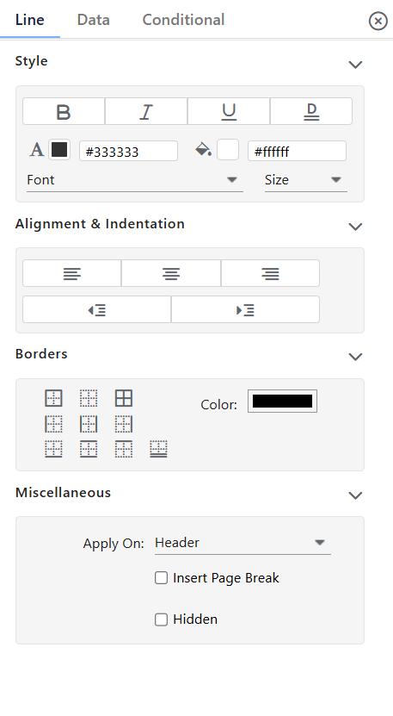
Task: Apply all borders grid icon
Action: [x=124, y=398]
